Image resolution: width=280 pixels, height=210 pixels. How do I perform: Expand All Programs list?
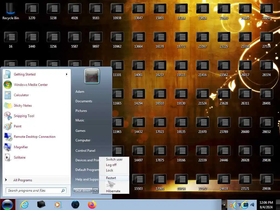click(x=37, y=180)
